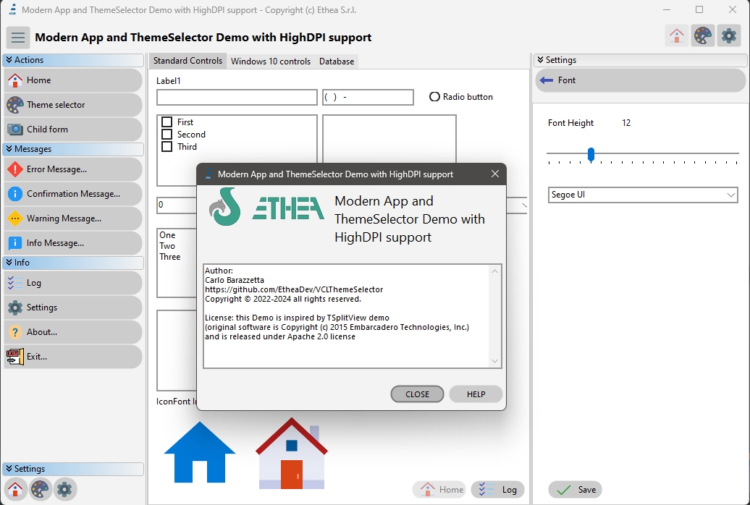Image resolution: width=750 pixels, height=505 pixels.
Task: Click the CLOSE button in the About dialog
Action: [x=417, y=394]
